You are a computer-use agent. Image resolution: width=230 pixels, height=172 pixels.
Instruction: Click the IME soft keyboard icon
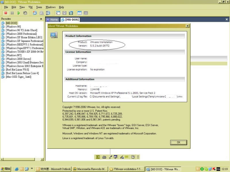tap(104, 157)
